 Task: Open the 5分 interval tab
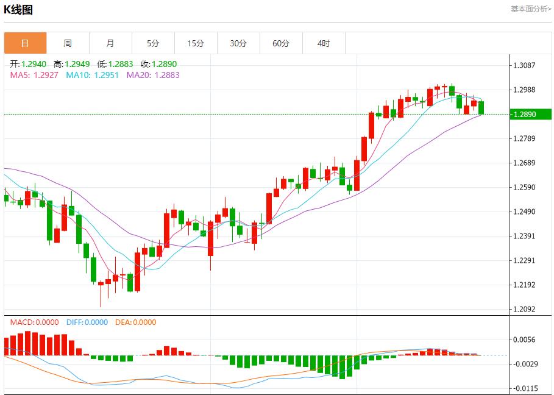(153, 43)
